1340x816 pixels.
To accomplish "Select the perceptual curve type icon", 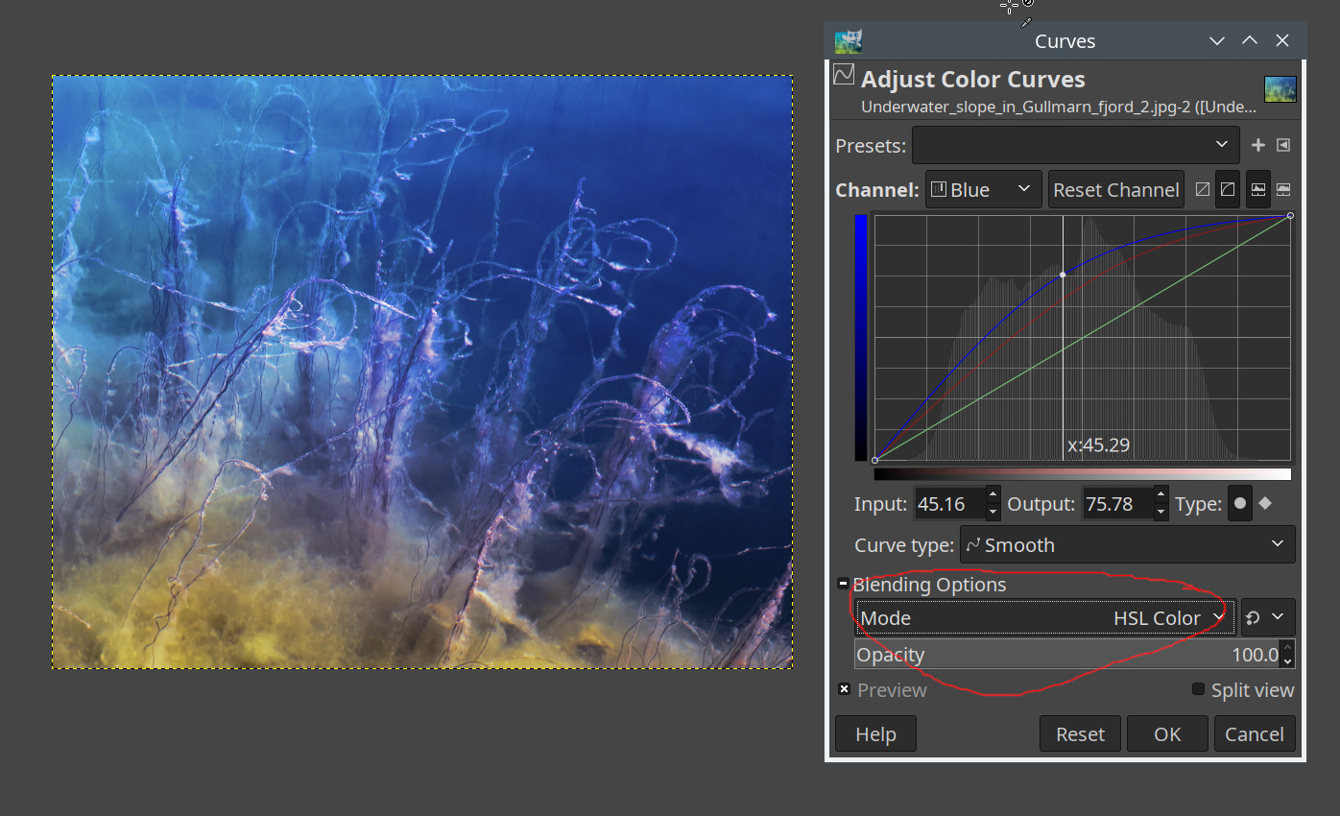I will [x=1229, y=189].
